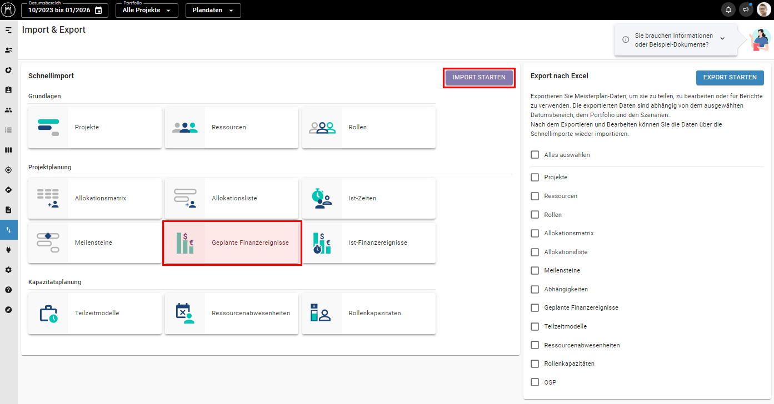Open the Plandaten dropdown
774x404 pixels.
tap(213, 11)
